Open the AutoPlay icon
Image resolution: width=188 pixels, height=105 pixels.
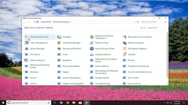tap(59, 37)
